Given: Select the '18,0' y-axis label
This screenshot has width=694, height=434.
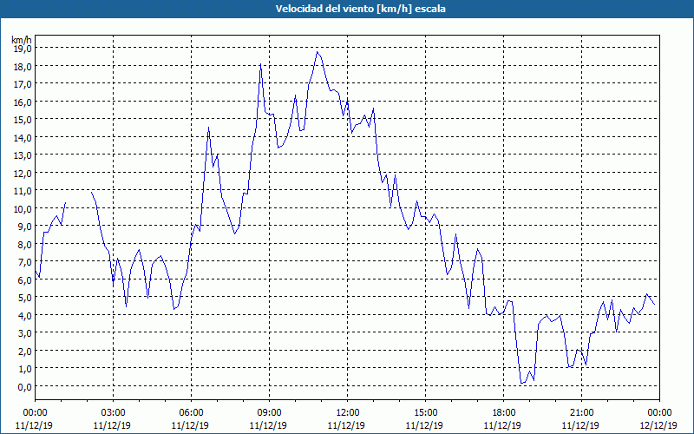Looking at the screenshot, I should click(23, 67).
